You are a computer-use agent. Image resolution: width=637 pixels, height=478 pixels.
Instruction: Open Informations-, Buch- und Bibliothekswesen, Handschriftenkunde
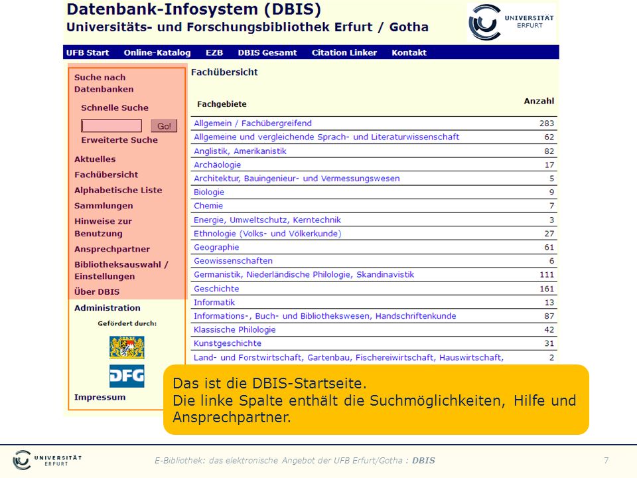[x=325, y=316]
